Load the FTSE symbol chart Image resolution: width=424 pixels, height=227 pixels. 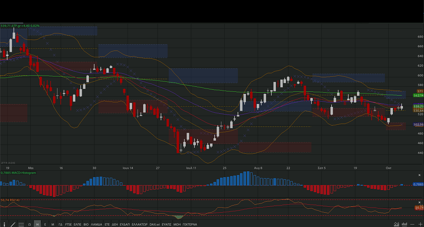click(x=68, y=224)
